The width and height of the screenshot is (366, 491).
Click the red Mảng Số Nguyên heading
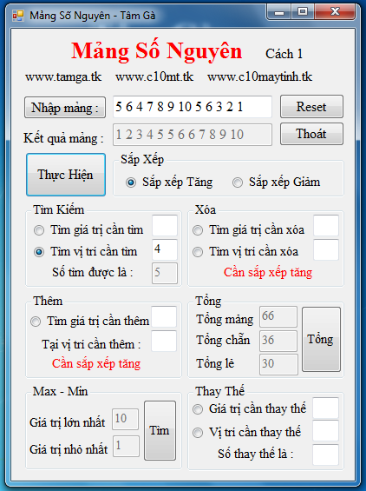[157, 51]
